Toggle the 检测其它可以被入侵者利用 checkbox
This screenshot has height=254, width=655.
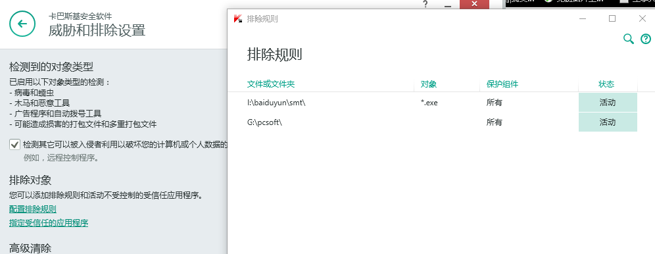[x=14, y=145]
